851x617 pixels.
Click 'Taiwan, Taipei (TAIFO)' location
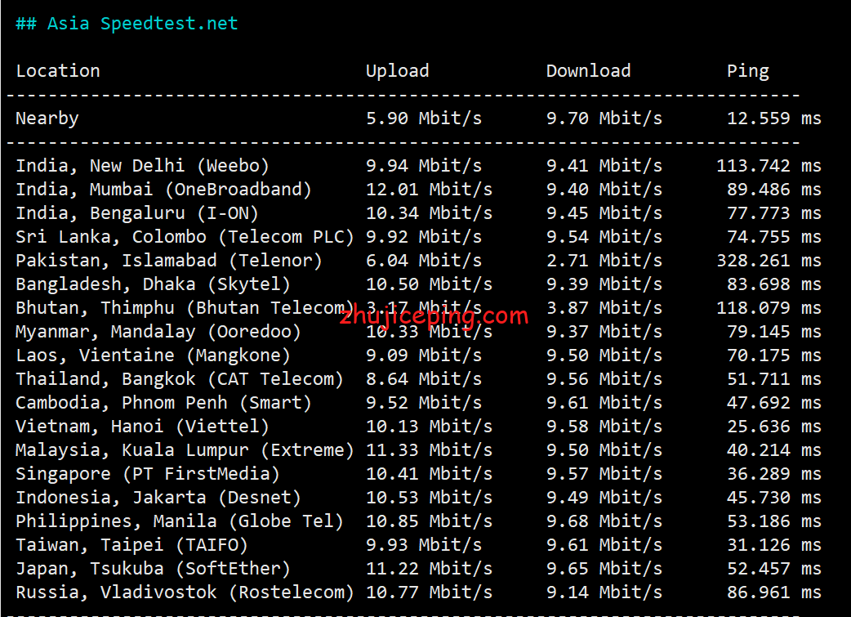[x=131, y=545]
